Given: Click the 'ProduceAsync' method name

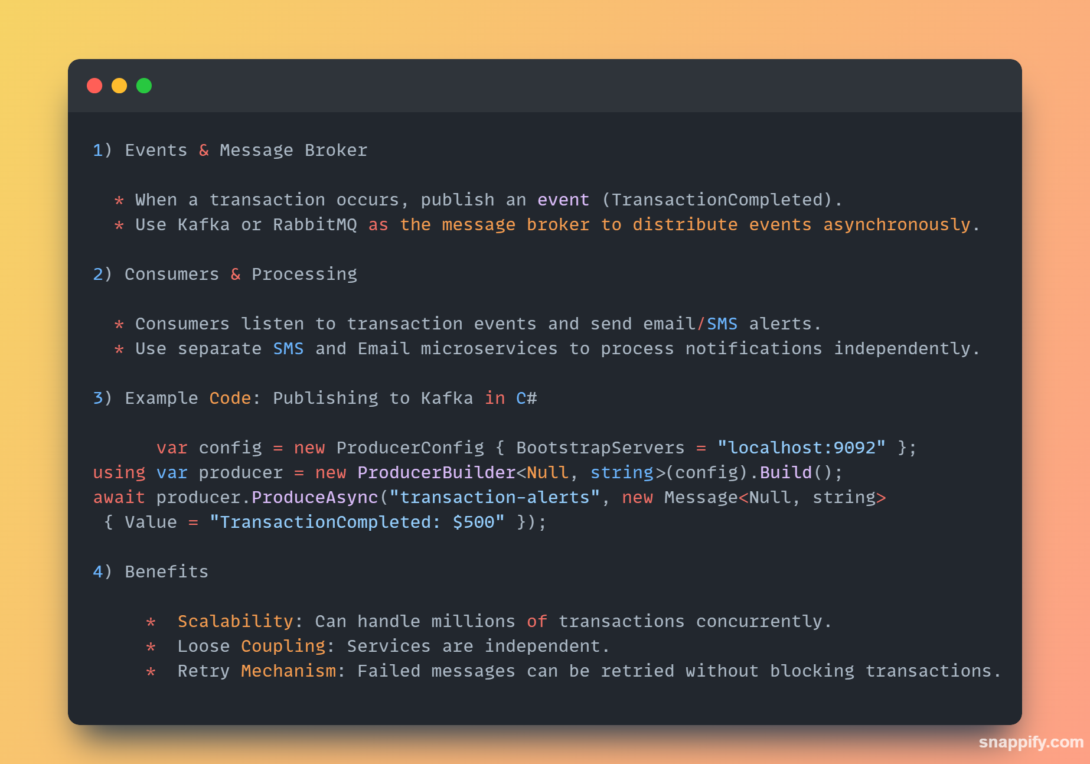Looking at the screenshot, I should [315, 497].
